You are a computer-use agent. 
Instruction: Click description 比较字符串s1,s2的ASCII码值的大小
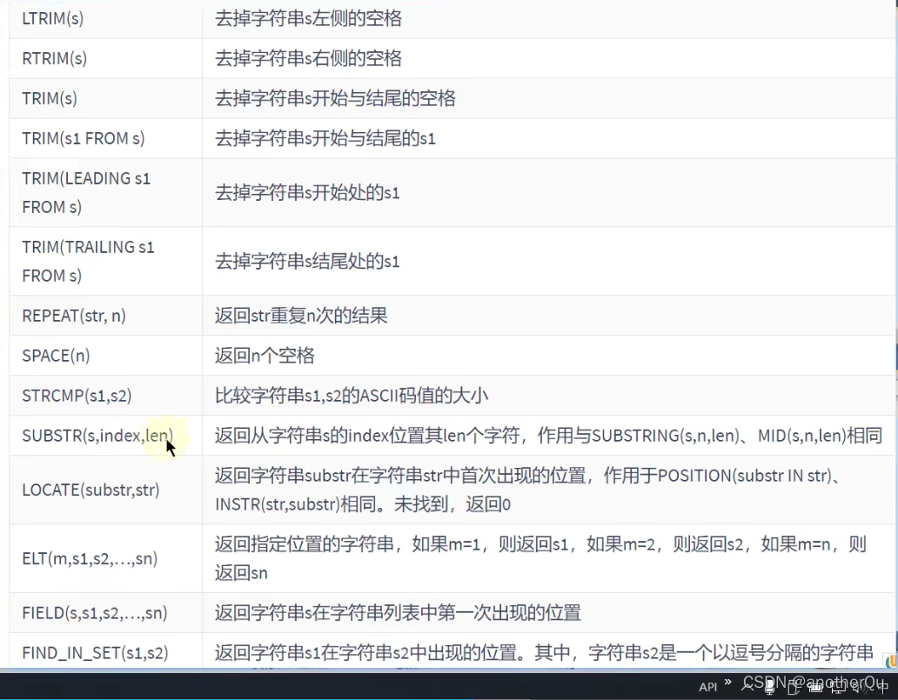(x=352, y=396)
